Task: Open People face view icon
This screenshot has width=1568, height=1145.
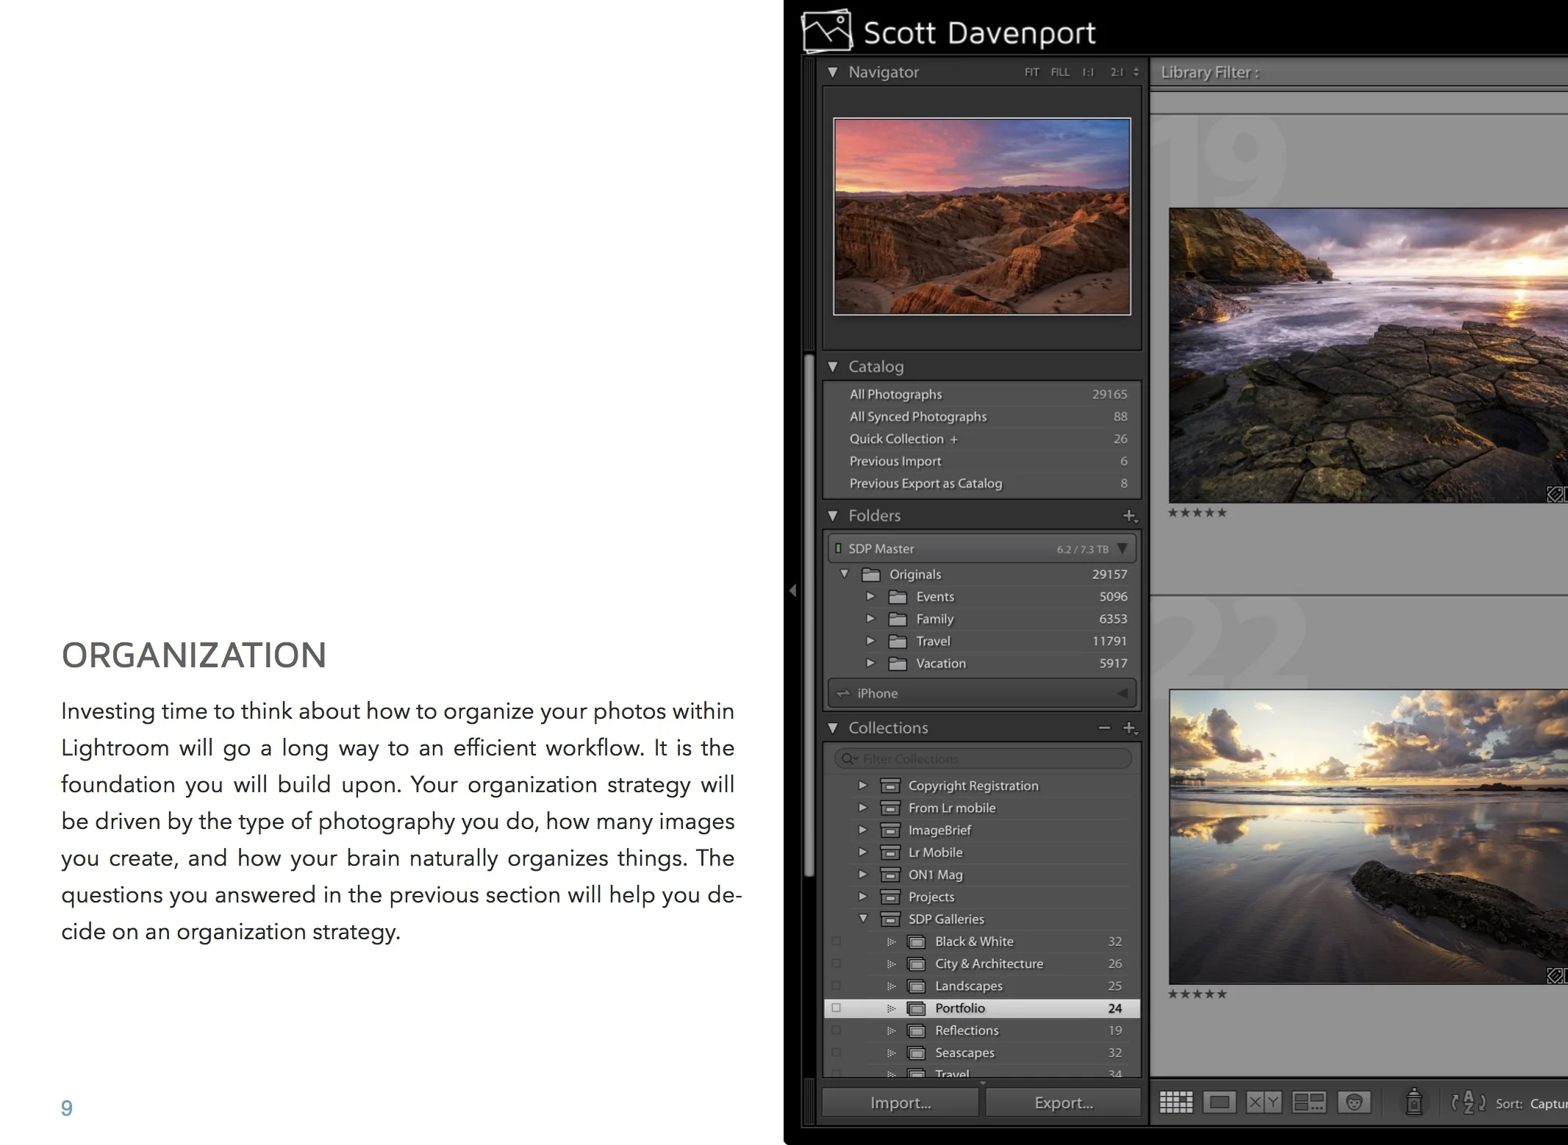Action: click(1354, 1102)
